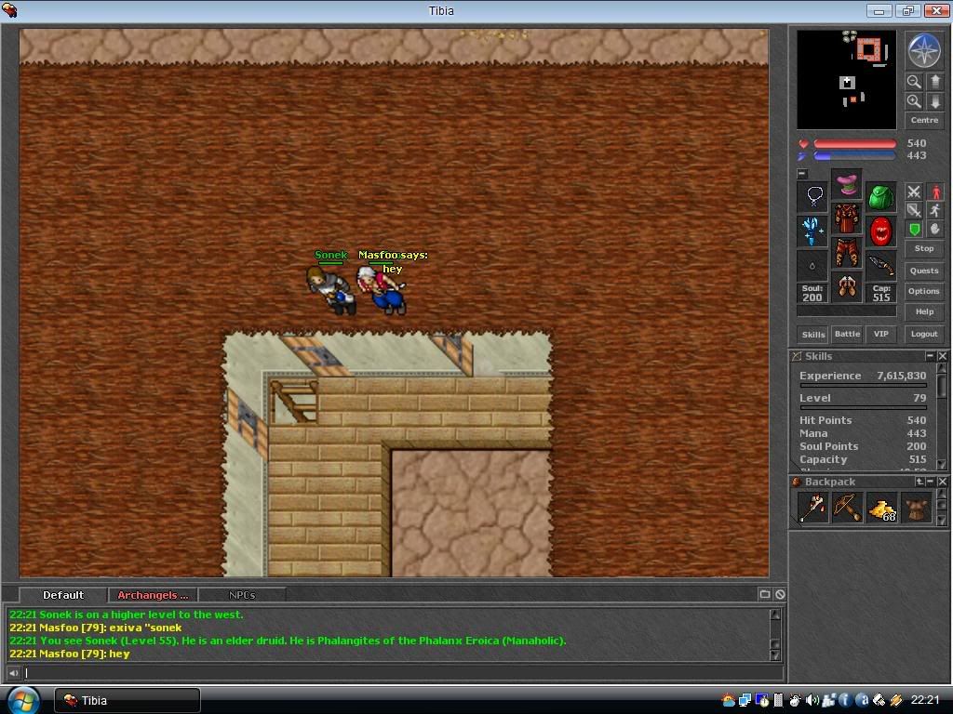The width and height of the screenshot is (953, 714).
Task: Toggle say volume speaker icon in chat
Action: pos(13,673)
